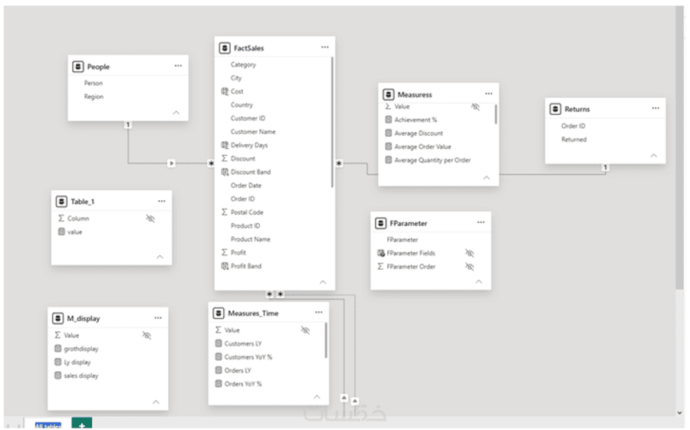690x430 pixels.
Task: Open the People table more options ellipsis
Action: (x=178, y=66)
